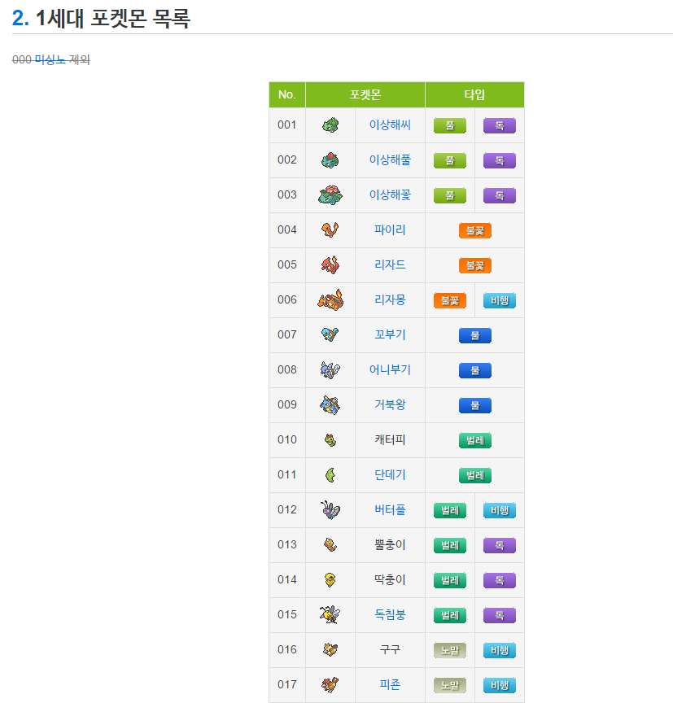Screen dimensions: 673x703
Task: Click the 비행 type badge for 리자몽
Action: [x=500, y=300]
